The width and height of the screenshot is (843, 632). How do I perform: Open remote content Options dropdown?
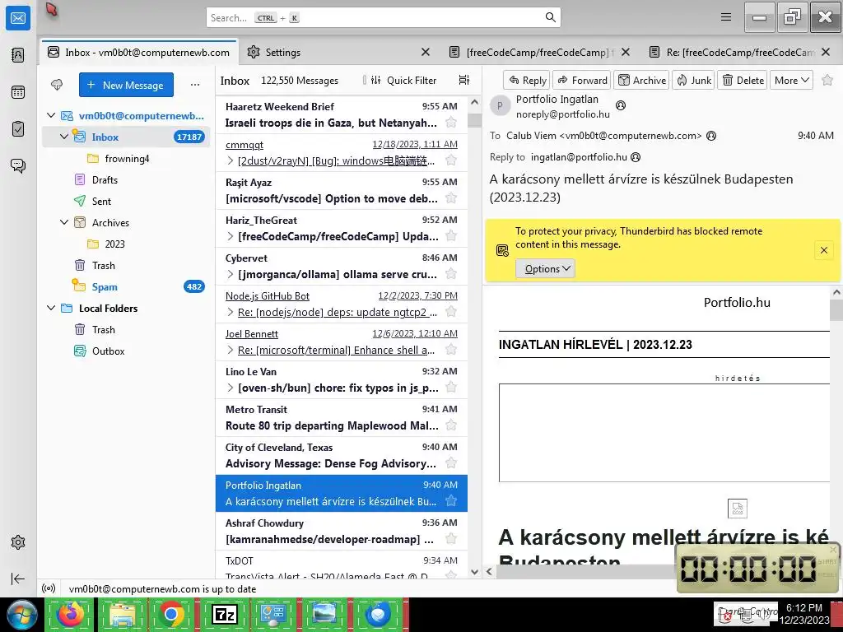point(545,269)
